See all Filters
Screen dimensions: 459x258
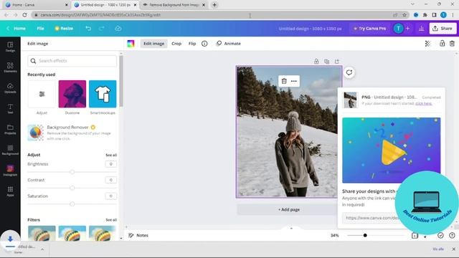(x=111, y=220)
